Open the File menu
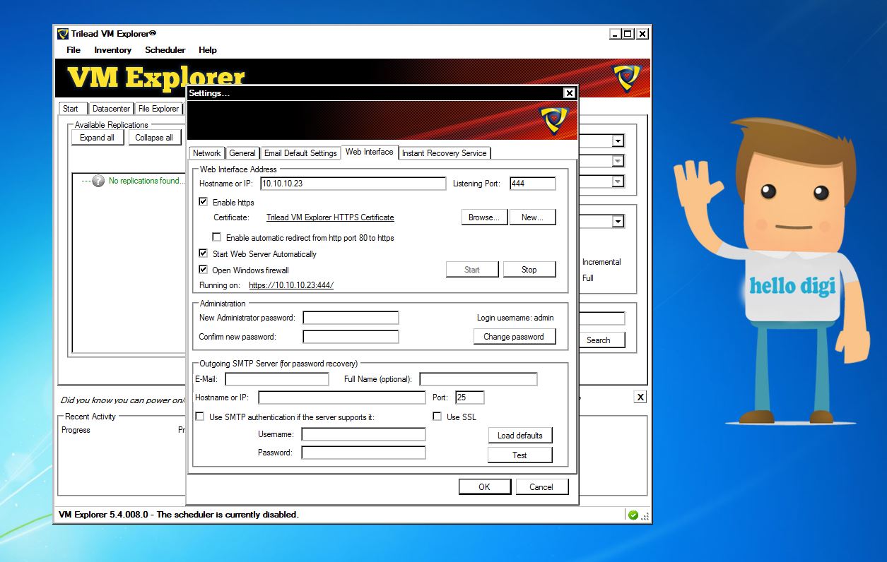The height and width of the screenshot is (562, 887). click(74, 50)
